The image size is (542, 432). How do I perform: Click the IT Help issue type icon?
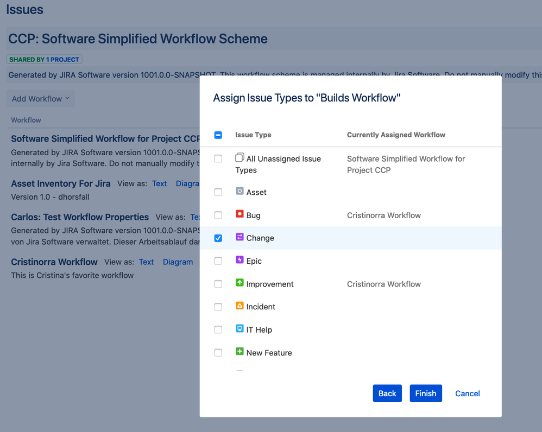point(239,329)
